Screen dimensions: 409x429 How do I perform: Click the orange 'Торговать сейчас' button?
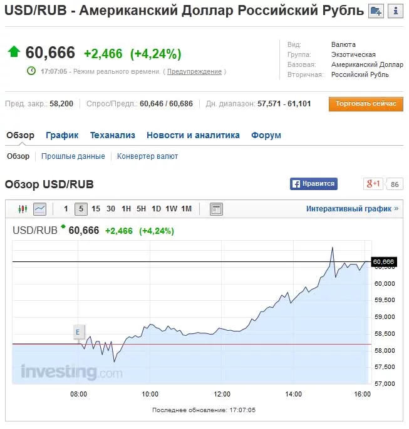(x=366, y=104)
